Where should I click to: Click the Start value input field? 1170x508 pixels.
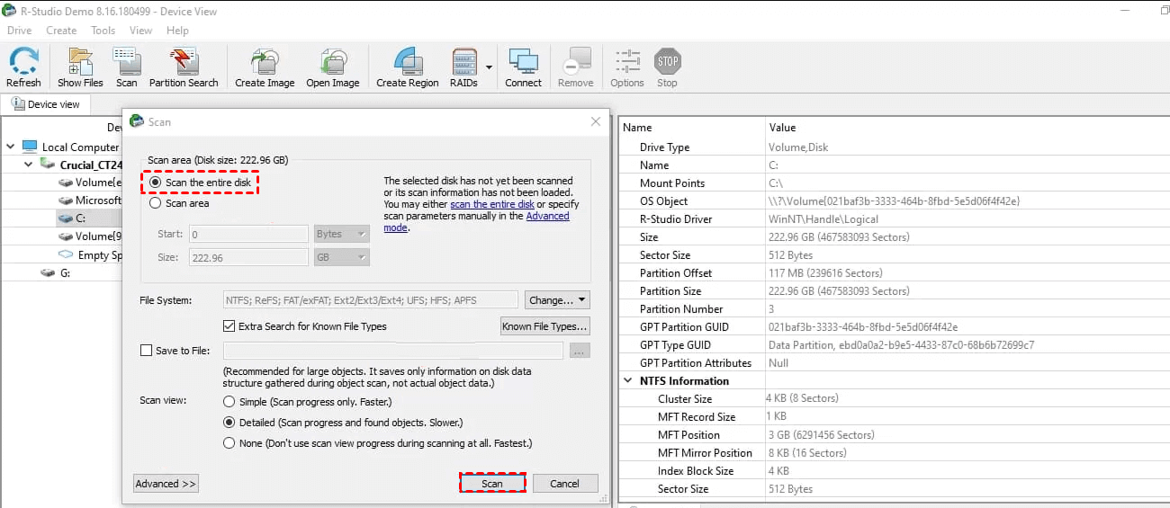coord(248,234)
